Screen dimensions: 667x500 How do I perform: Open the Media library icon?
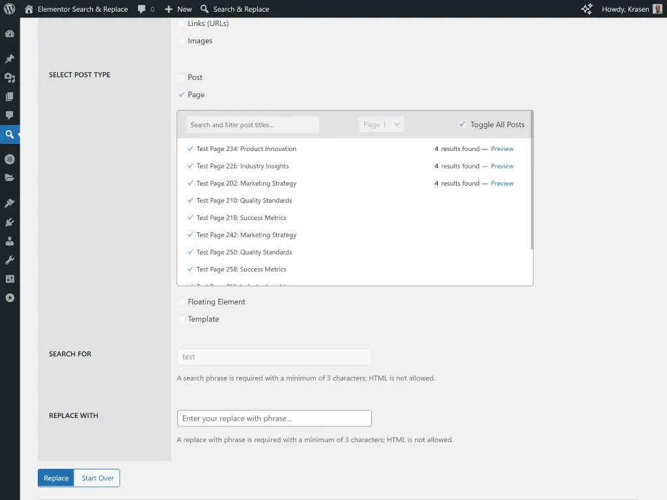click(10, 77)
